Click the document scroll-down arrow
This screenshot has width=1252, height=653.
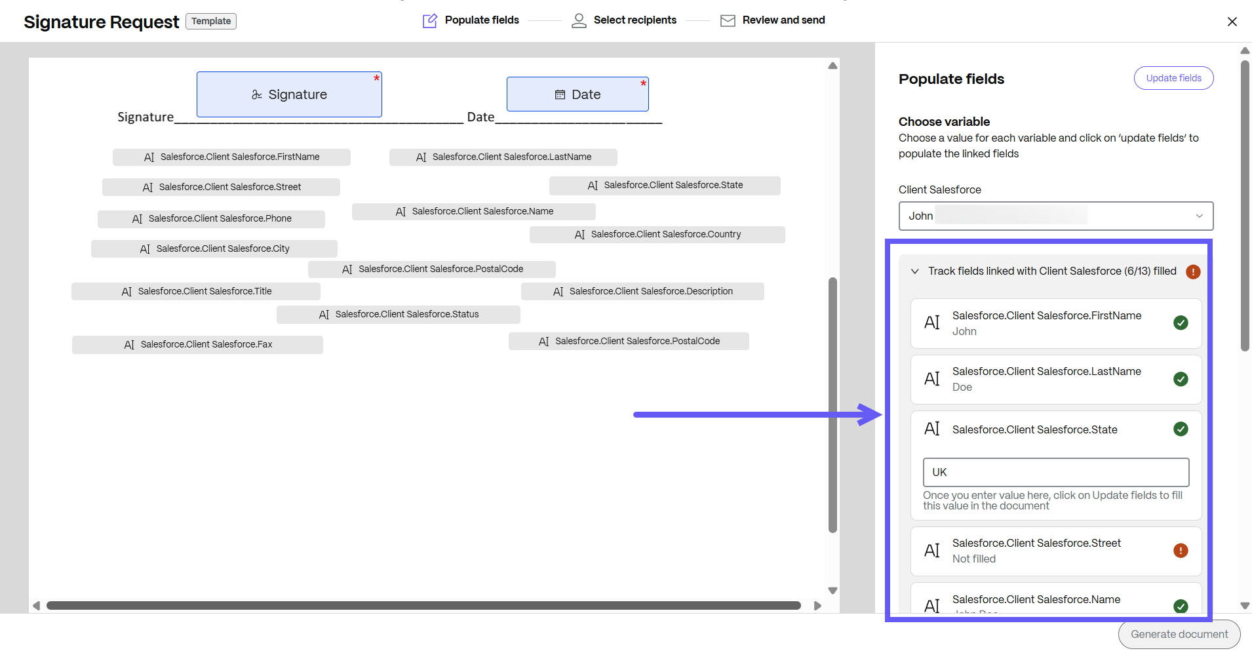pos(832,591)
